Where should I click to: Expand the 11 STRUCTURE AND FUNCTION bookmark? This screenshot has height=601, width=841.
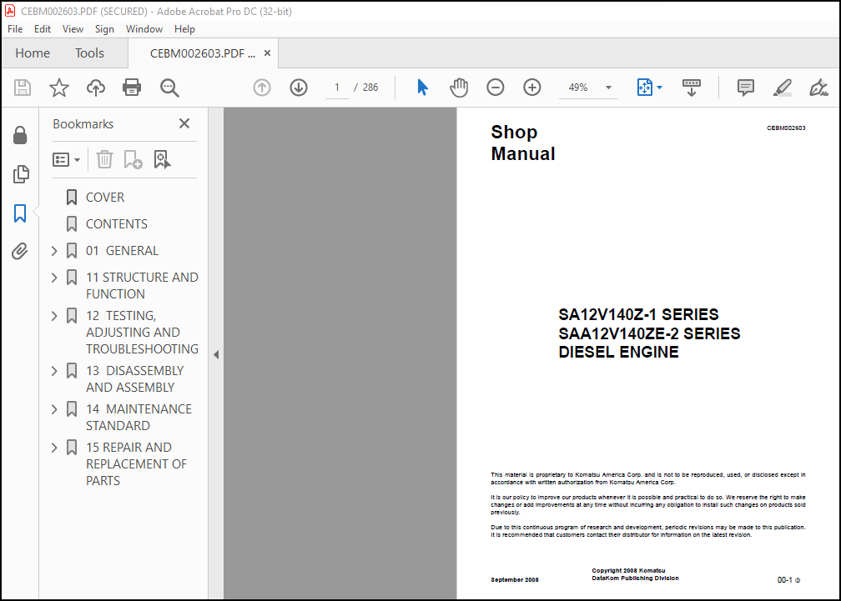(54, 278)
